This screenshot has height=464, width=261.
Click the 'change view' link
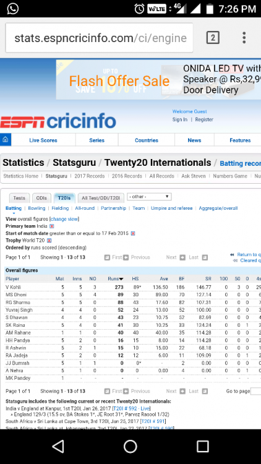point(64,219)
